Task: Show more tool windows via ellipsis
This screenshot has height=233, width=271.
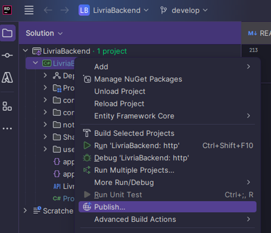Action: click(7, 129)
